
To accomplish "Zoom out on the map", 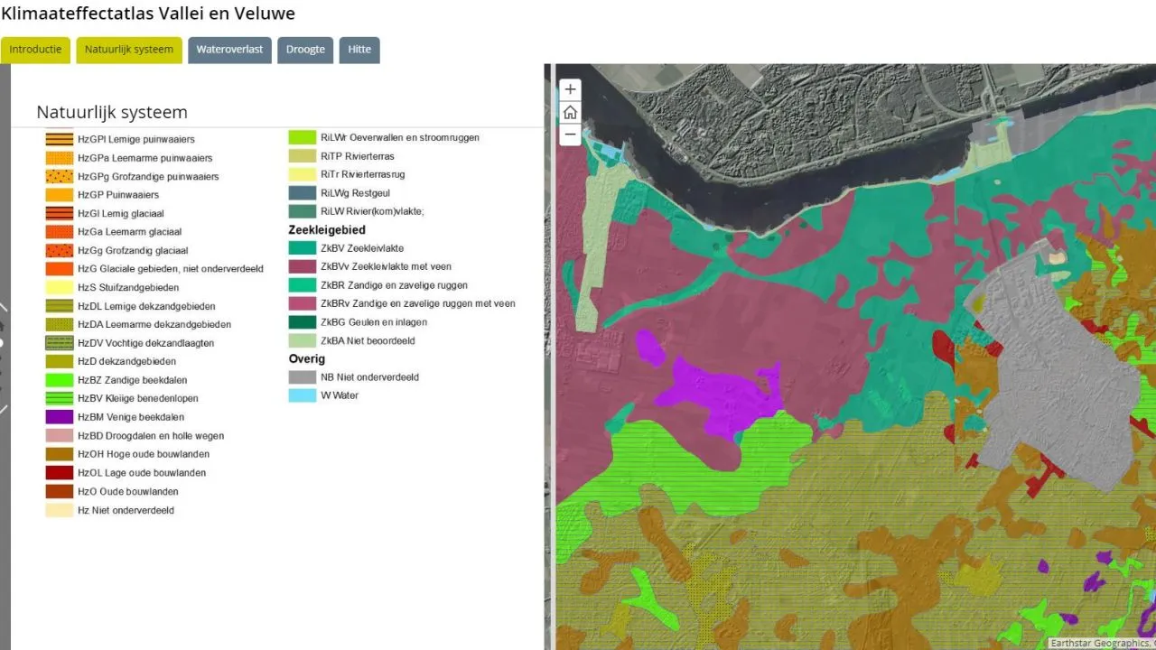I will tap(570, 134).
